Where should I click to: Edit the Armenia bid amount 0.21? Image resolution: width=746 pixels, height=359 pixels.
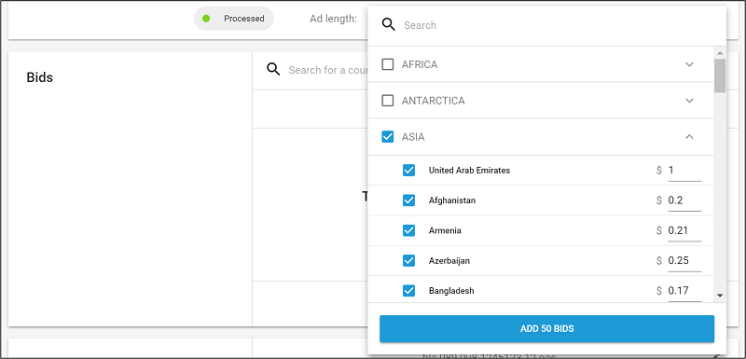[x=684, y=230]
